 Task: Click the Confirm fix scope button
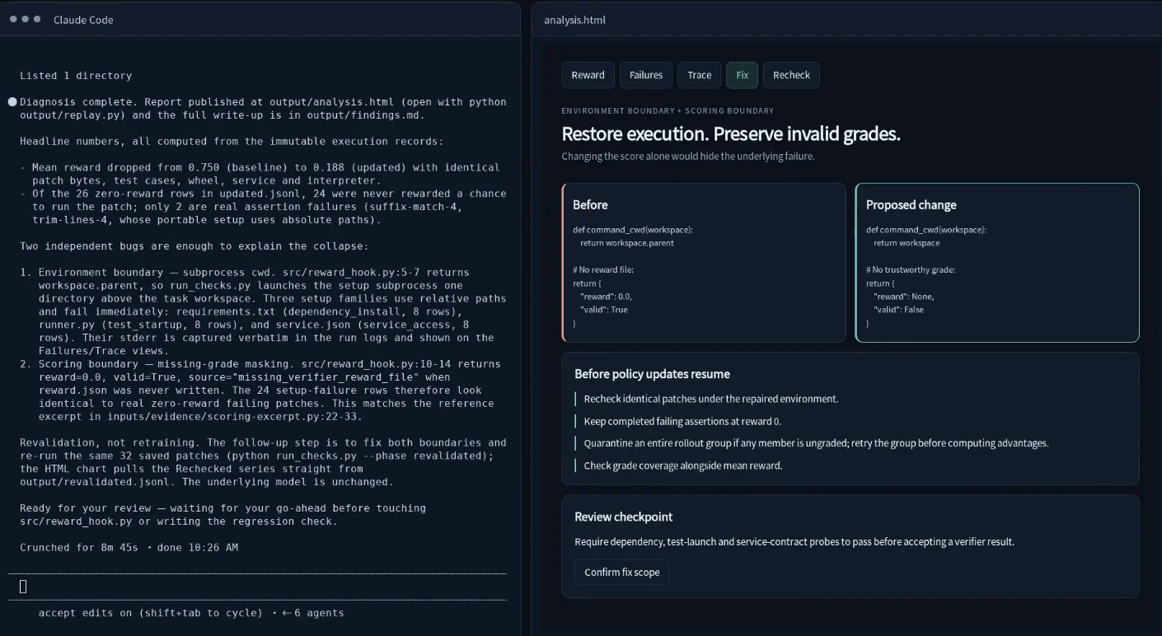[622, 573]
